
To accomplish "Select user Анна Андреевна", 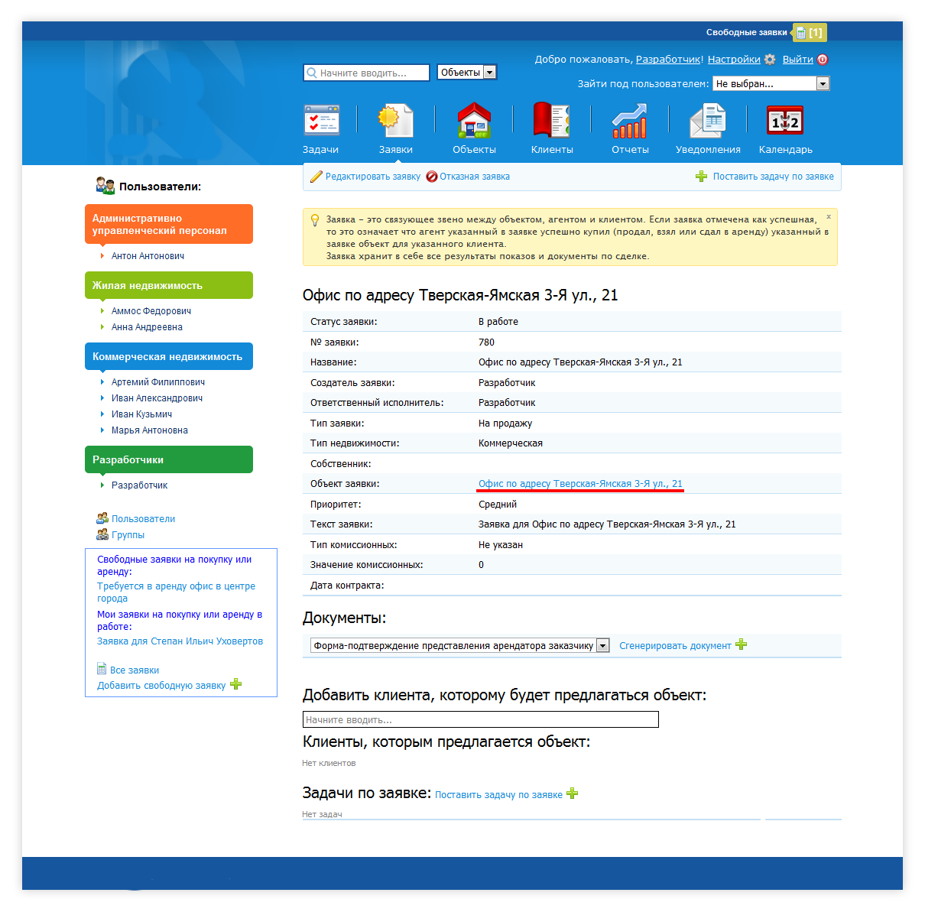I will click(x=147, y=327).
